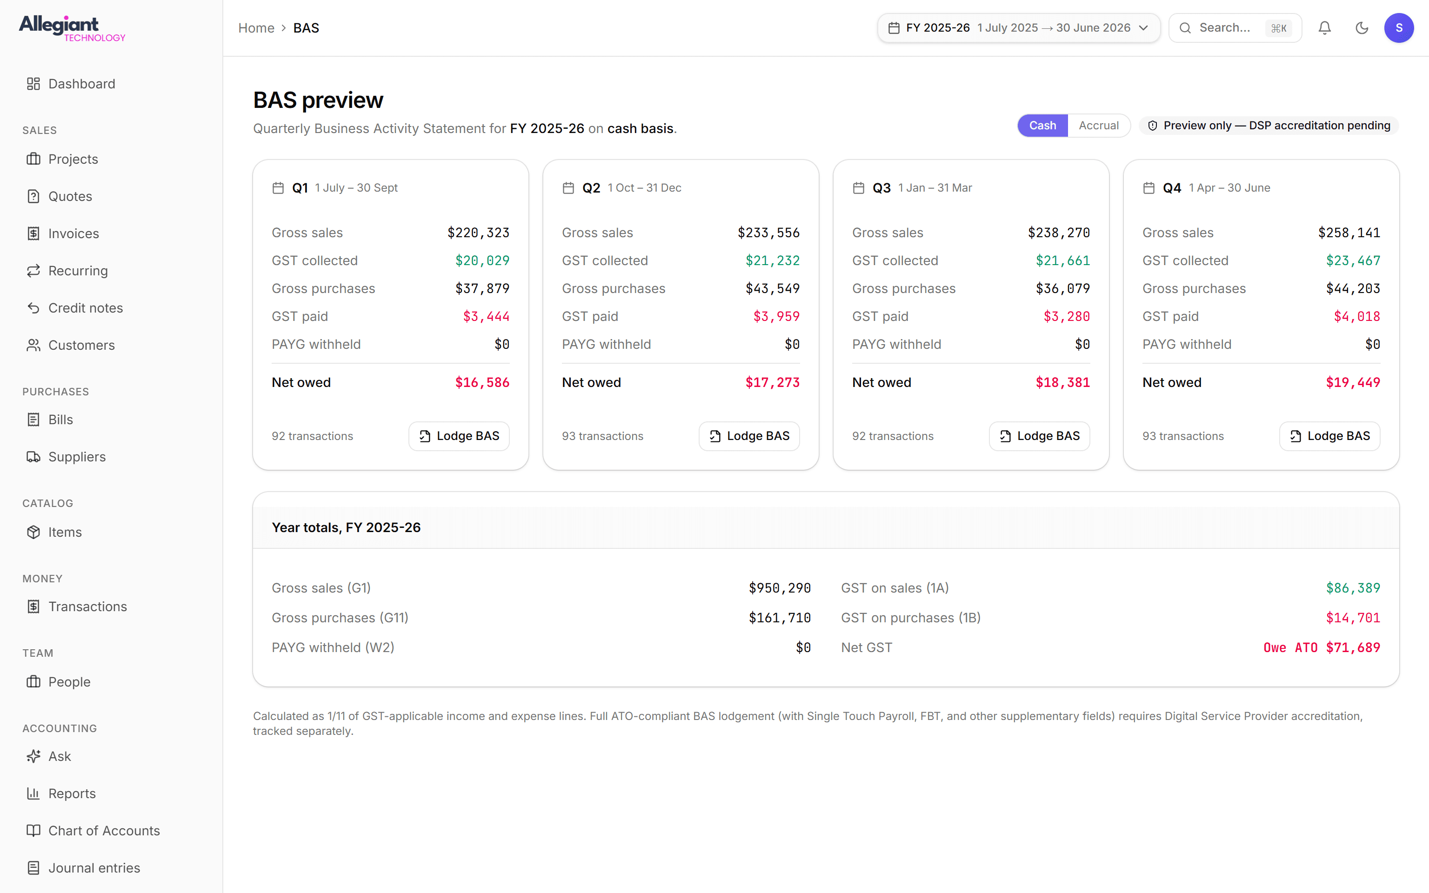The width and height of the screenshot is (1429, 893).
Task: Click the BAS breadcrumb item
Action: tap(306, 28)
